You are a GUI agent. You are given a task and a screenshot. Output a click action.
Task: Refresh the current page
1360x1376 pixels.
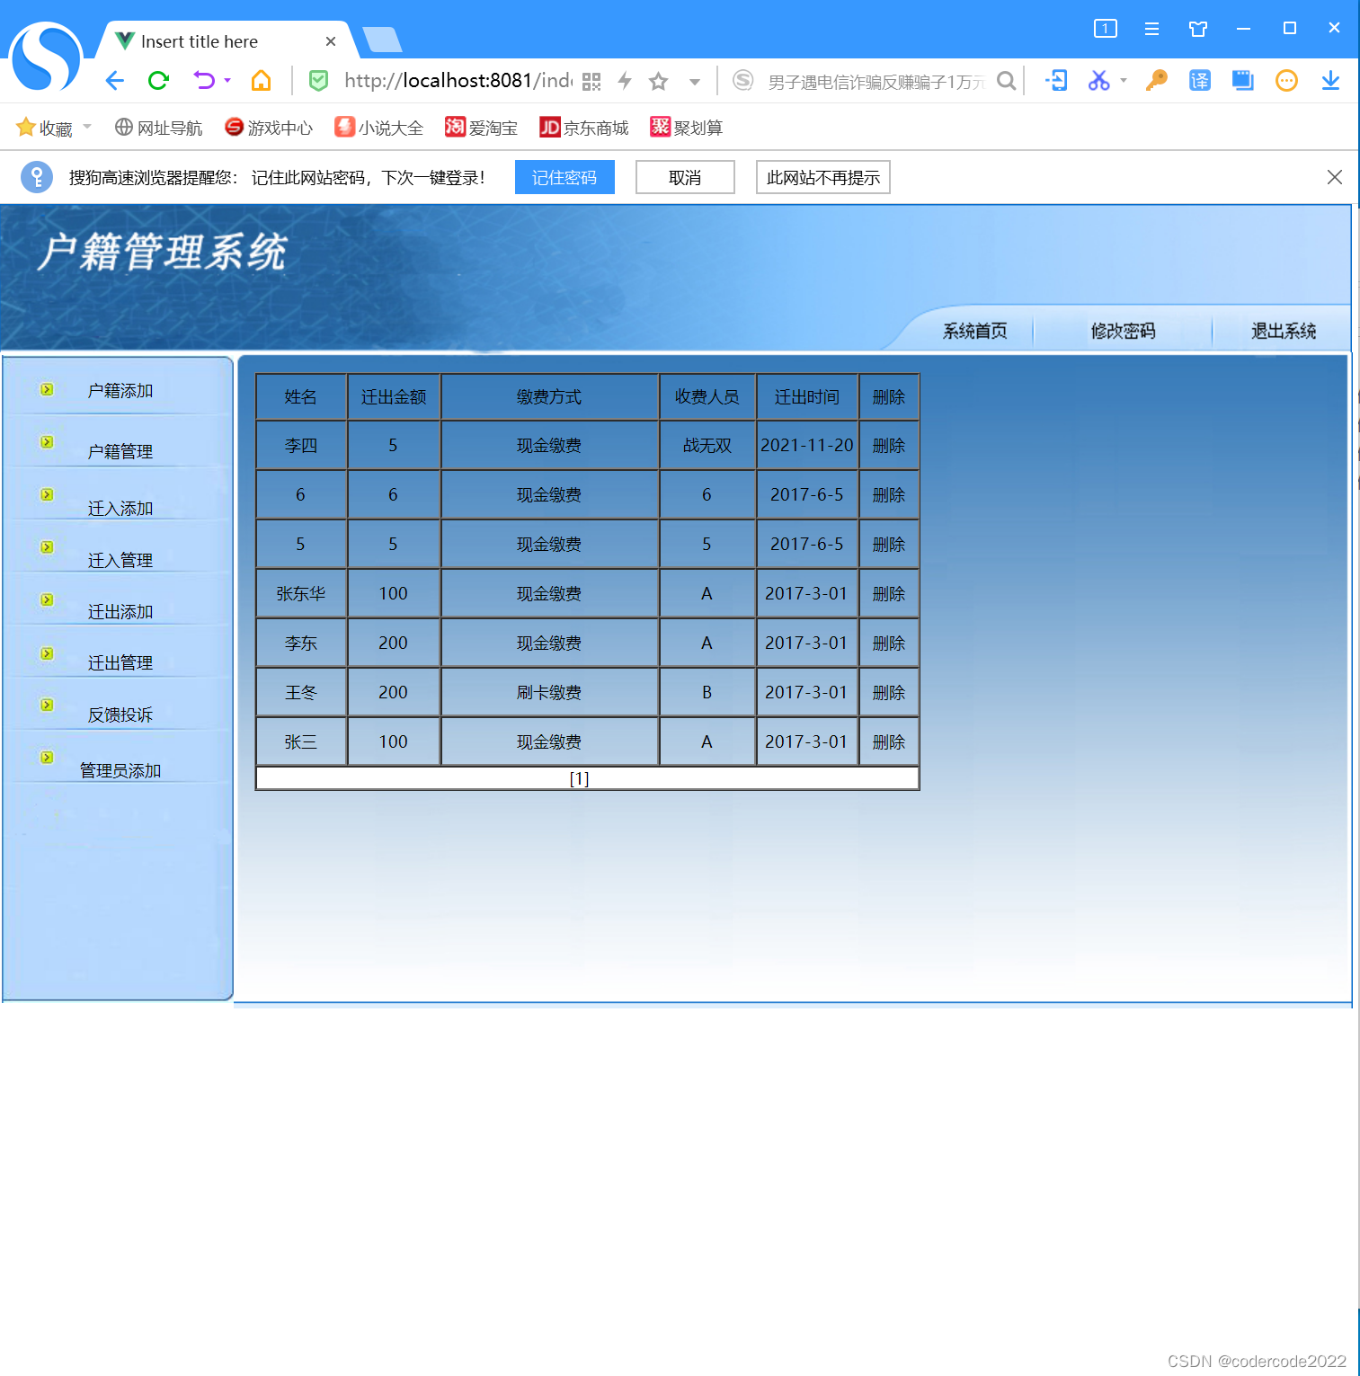coord(158,80)
